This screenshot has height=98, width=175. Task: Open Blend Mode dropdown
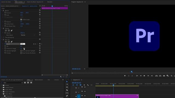click(x=28, y=35)
